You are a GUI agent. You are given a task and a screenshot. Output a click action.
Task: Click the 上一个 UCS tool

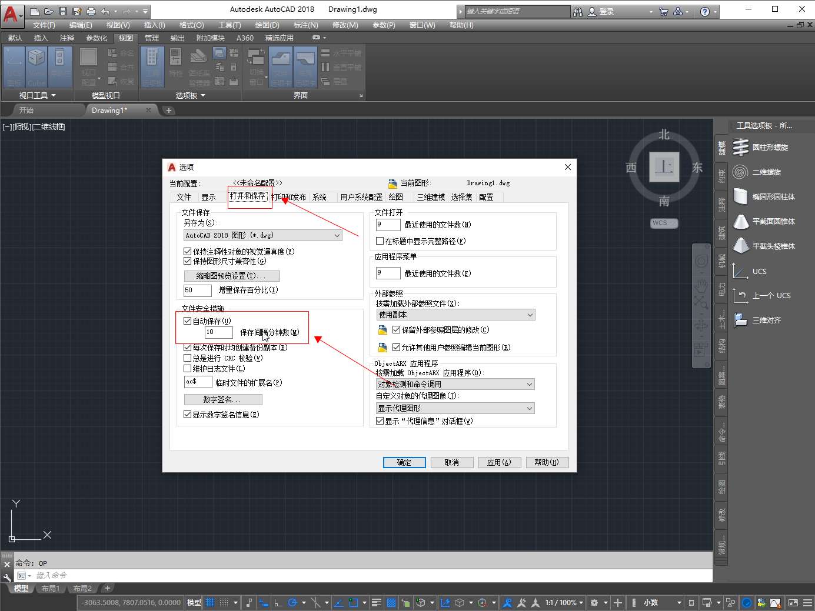[762, 296]
